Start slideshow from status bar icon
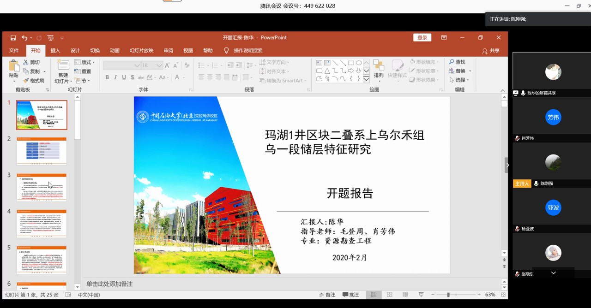This screenshot has width=591, height=308. point(421,295)
